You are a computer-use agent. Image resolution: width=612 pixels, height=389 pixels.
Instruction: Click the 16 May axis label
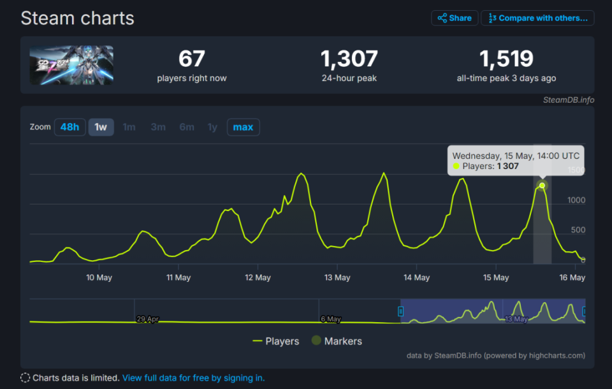coord(572,277)
